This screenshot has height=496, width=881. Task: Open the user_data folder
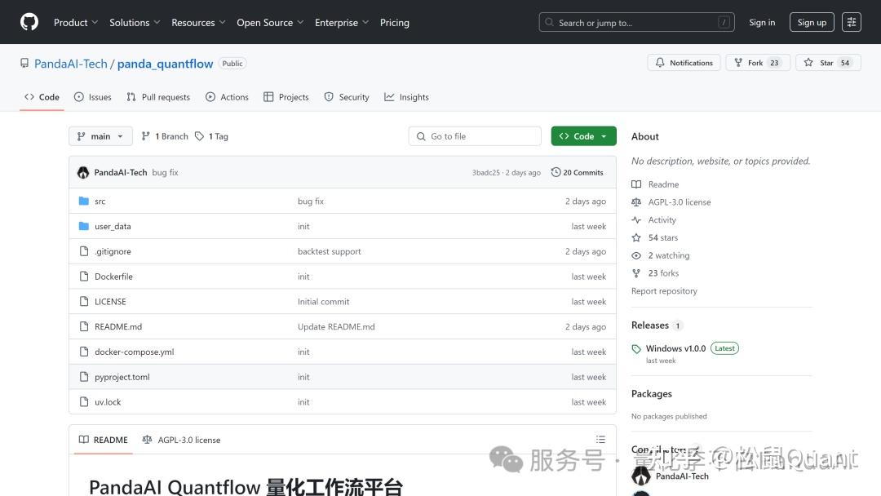(113, 226)
